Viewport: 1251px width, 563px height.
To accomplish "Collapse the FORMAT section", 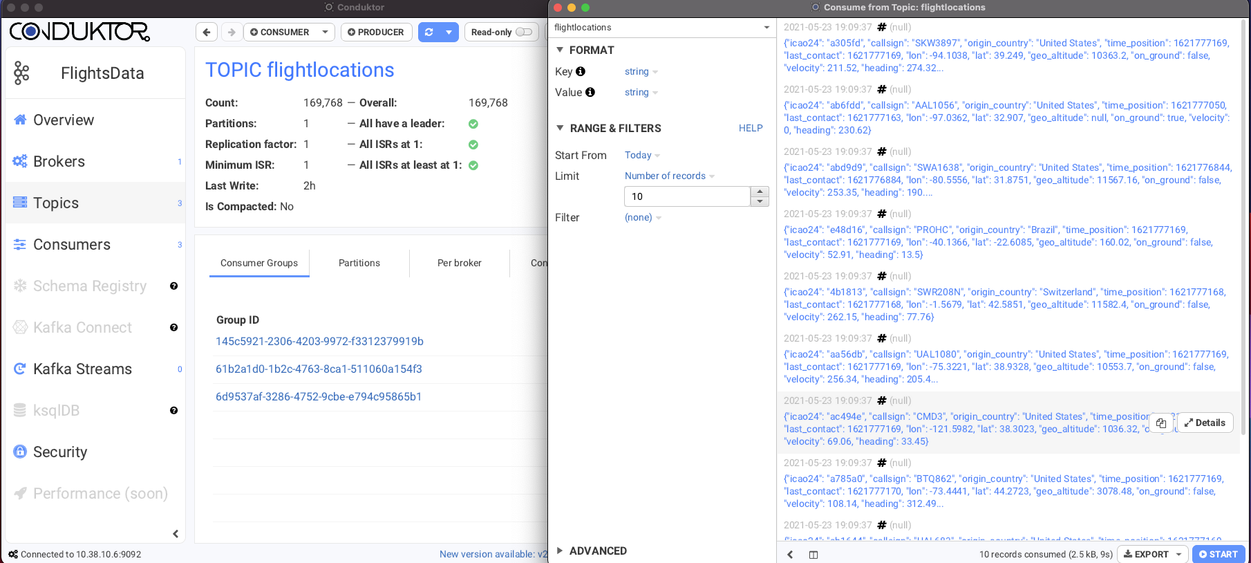I will click(560, 50).
